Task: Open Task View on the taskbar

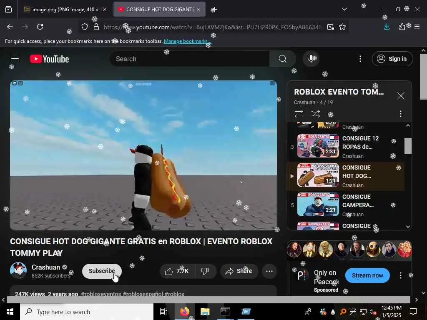Action: (163, 312)
